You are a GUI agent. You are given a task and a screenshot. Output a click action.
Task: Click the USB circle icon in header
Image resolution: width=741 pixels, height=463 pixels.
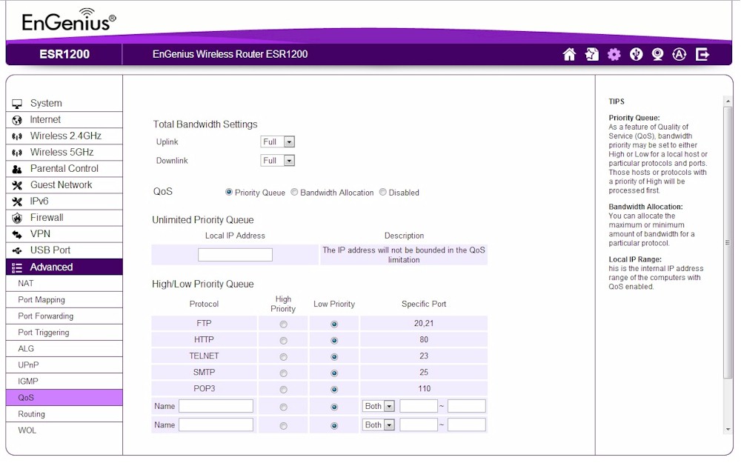tap(636, 55)
